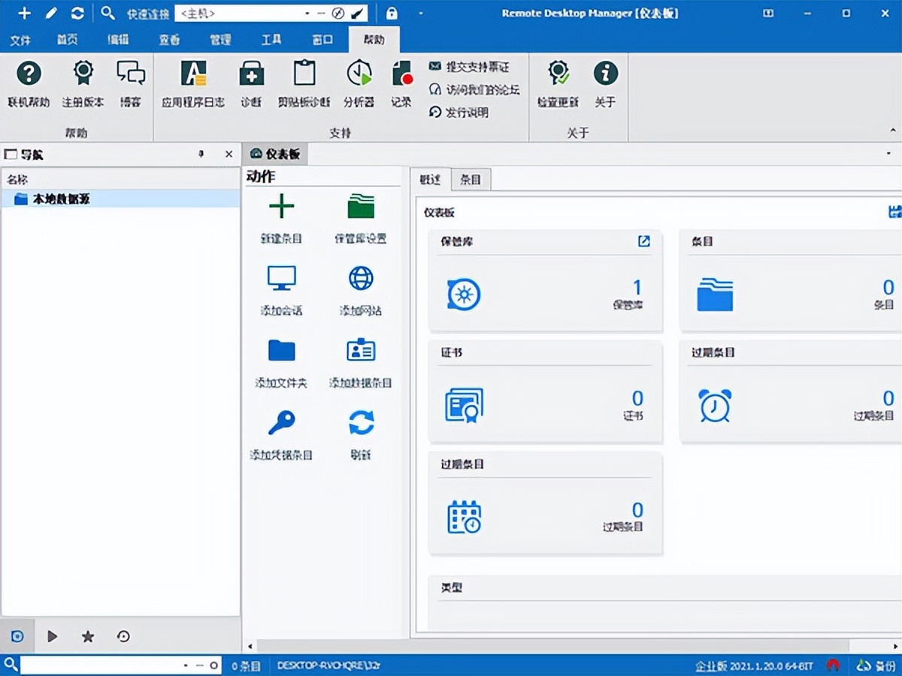Open the 管理 ribbon tab
The image size is (902, 676).
219,40
